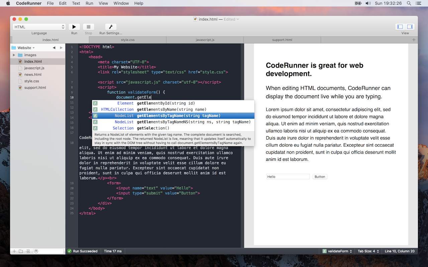The image size is (428, 267).
Task: Open the HTML language dropdown
Action: coord(39,27)
